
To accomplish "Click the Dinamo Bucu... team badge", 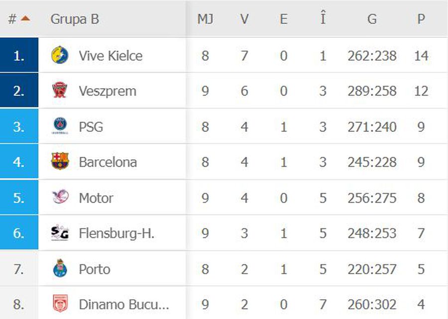I will click(60, 304).
